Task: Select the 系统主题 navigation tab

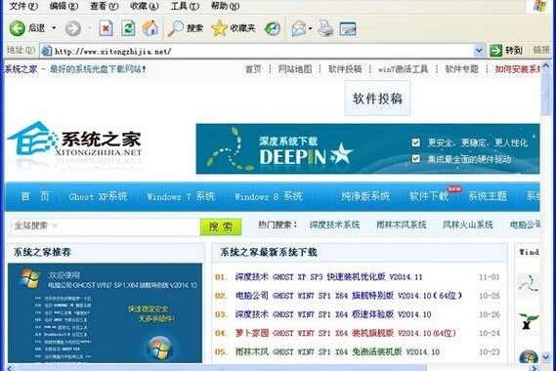Action: pos(488,196)
